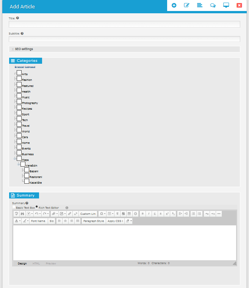
Task: Click the superscript icon in editor toolbar
Action: [x=167, y=214]
